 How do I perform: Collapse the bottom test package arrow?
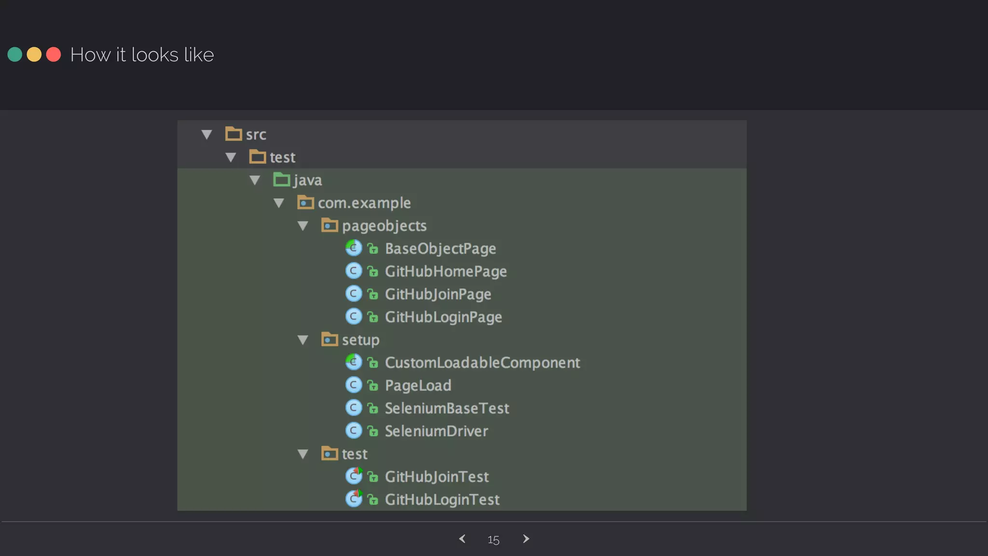point(303,454)
